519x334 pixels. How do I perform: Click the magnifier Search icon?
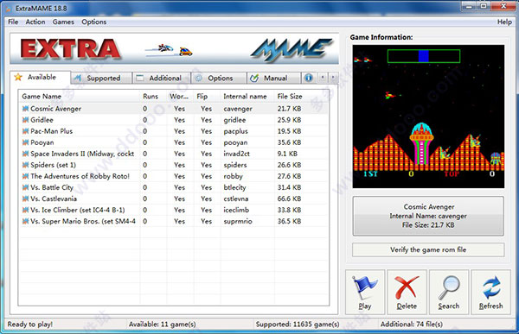pyautogui.click(x=449, y=287)
